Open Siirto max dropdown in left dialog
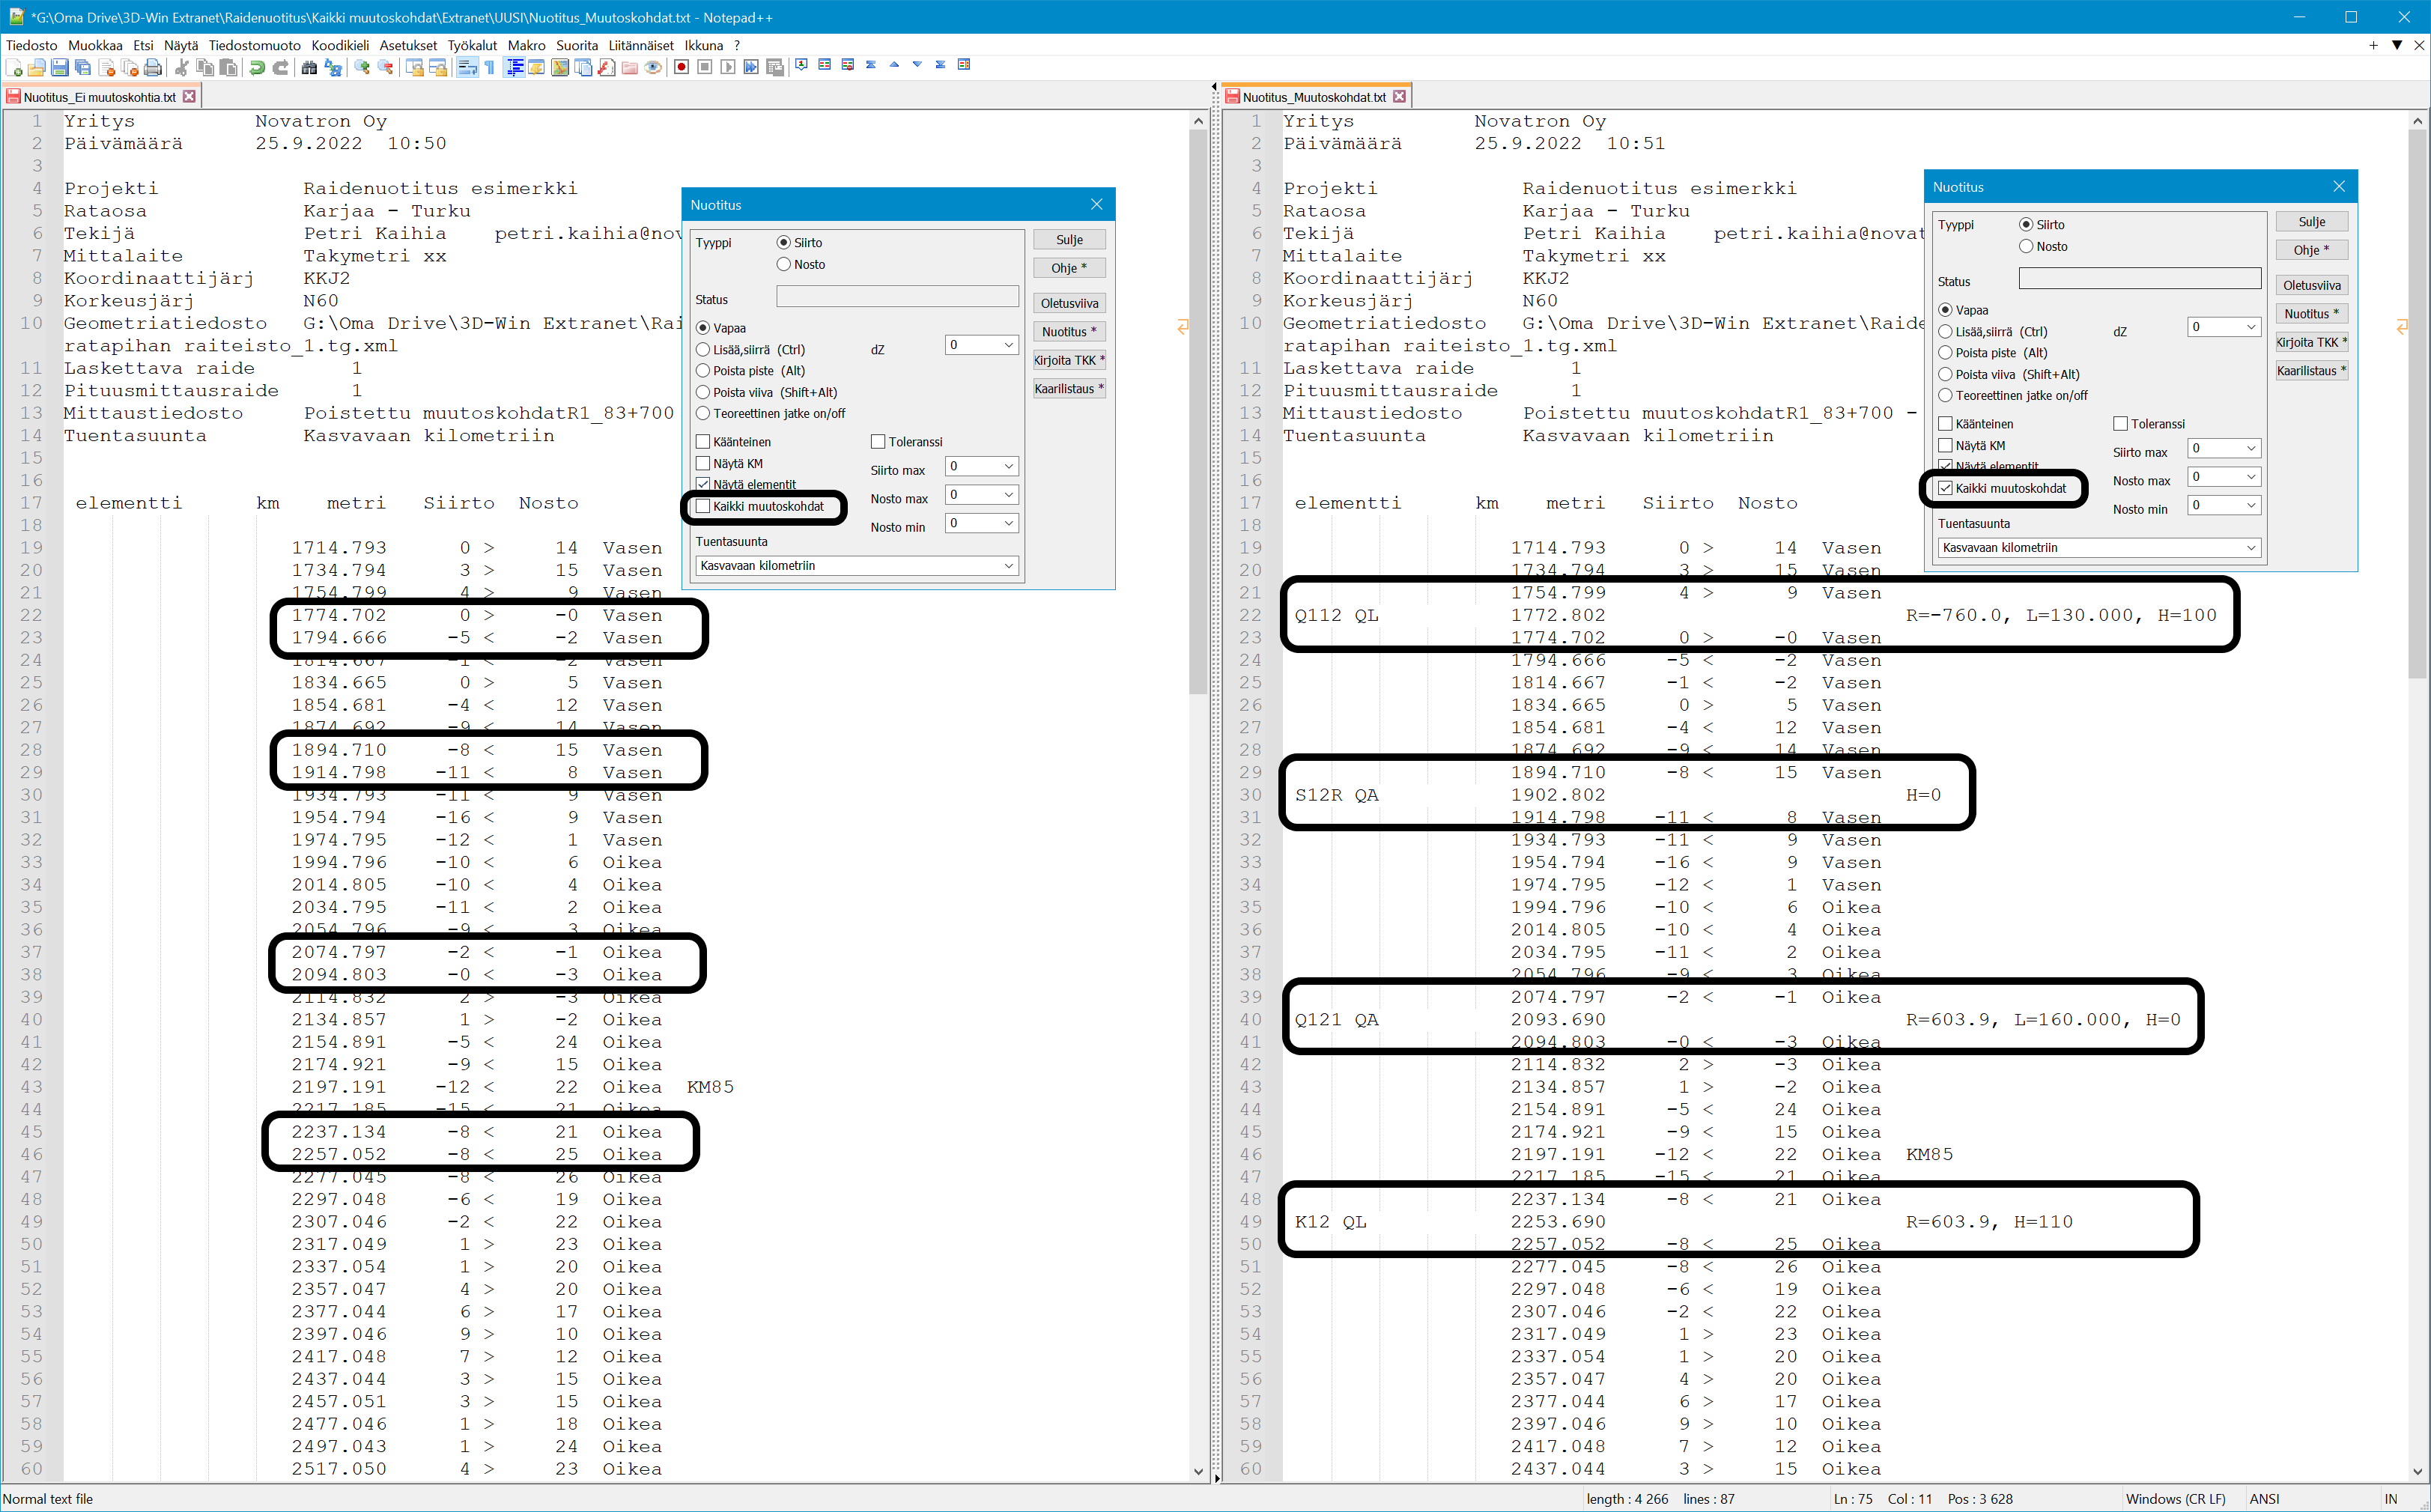 [x=1008, y=466]
